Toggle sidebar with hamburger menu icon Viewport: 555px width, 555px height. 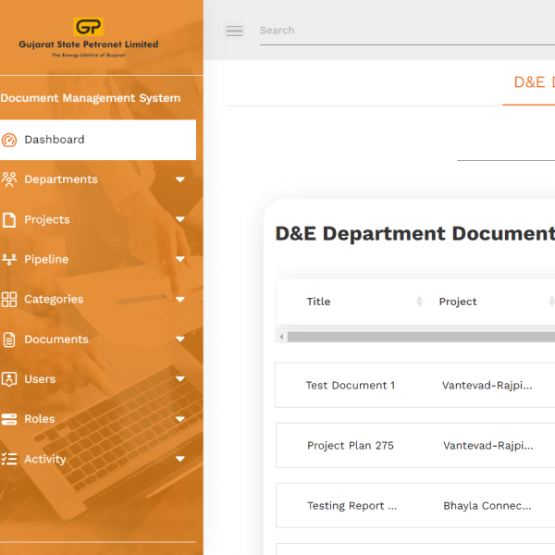[234, 31]
